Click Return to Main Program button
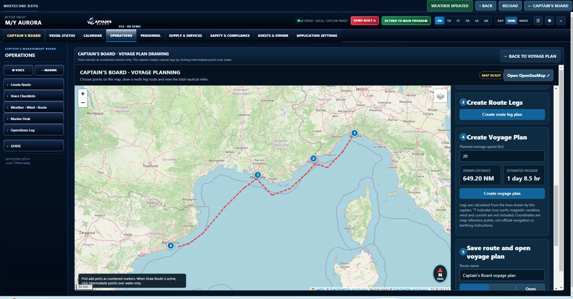This screenshot has height=299, width=573. point(406,21)
